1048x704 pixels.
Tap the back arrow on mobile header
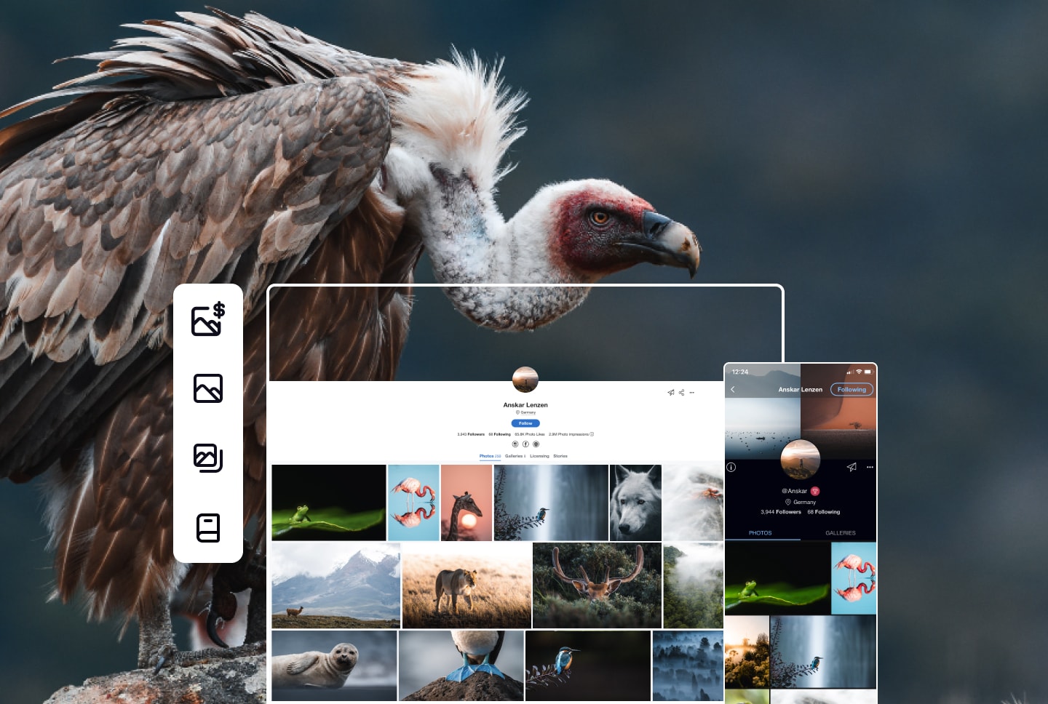click(x=733, y=390)
